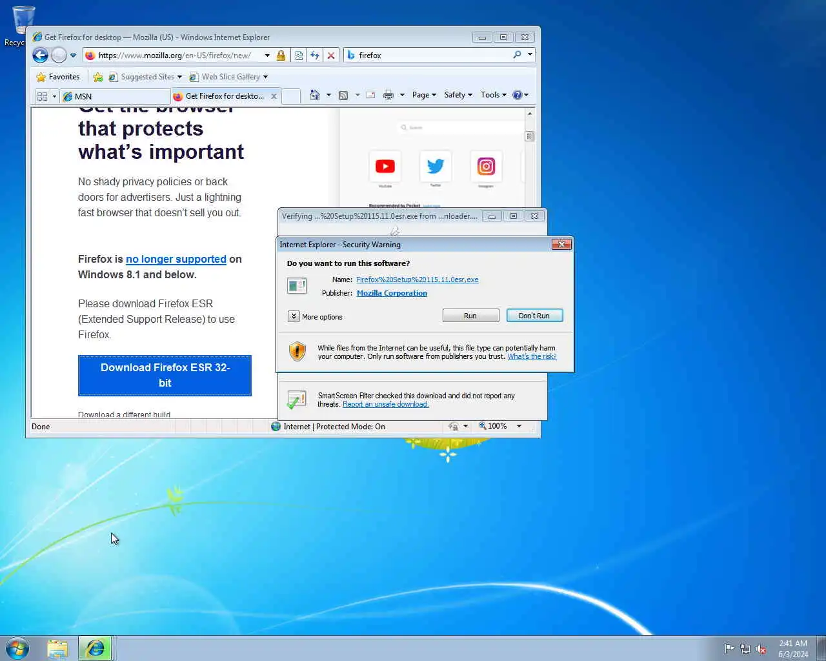Click the Don't Run button
Screen dimensions: 826x661
pos(534,316)
